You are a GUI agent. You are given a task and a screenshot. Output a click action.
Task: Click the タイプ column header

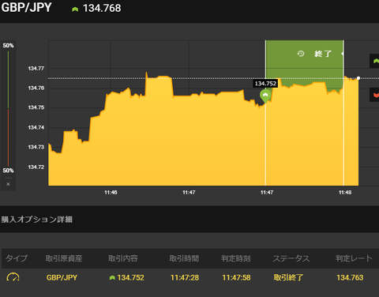[17, 258]
